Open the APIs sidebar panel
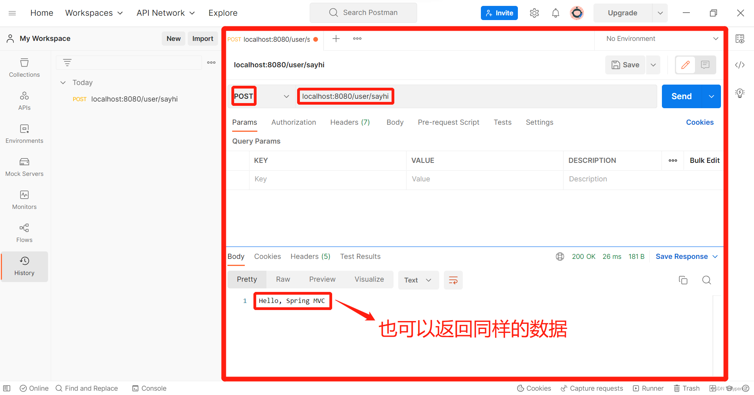Viewport: 754px width, 395px height. [x=24, y=101]
